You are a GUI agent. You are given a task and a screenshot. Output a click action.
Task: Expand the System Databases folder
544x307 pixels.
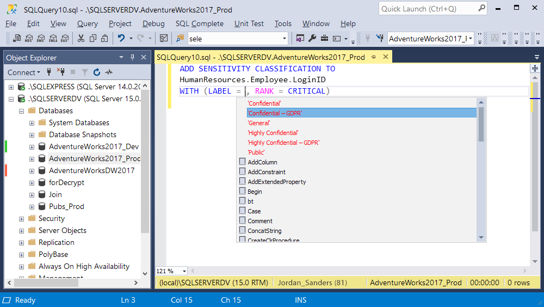click(x=32, y=123)
